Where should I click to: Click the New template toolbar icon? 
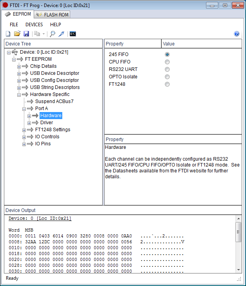coord(8,34)
